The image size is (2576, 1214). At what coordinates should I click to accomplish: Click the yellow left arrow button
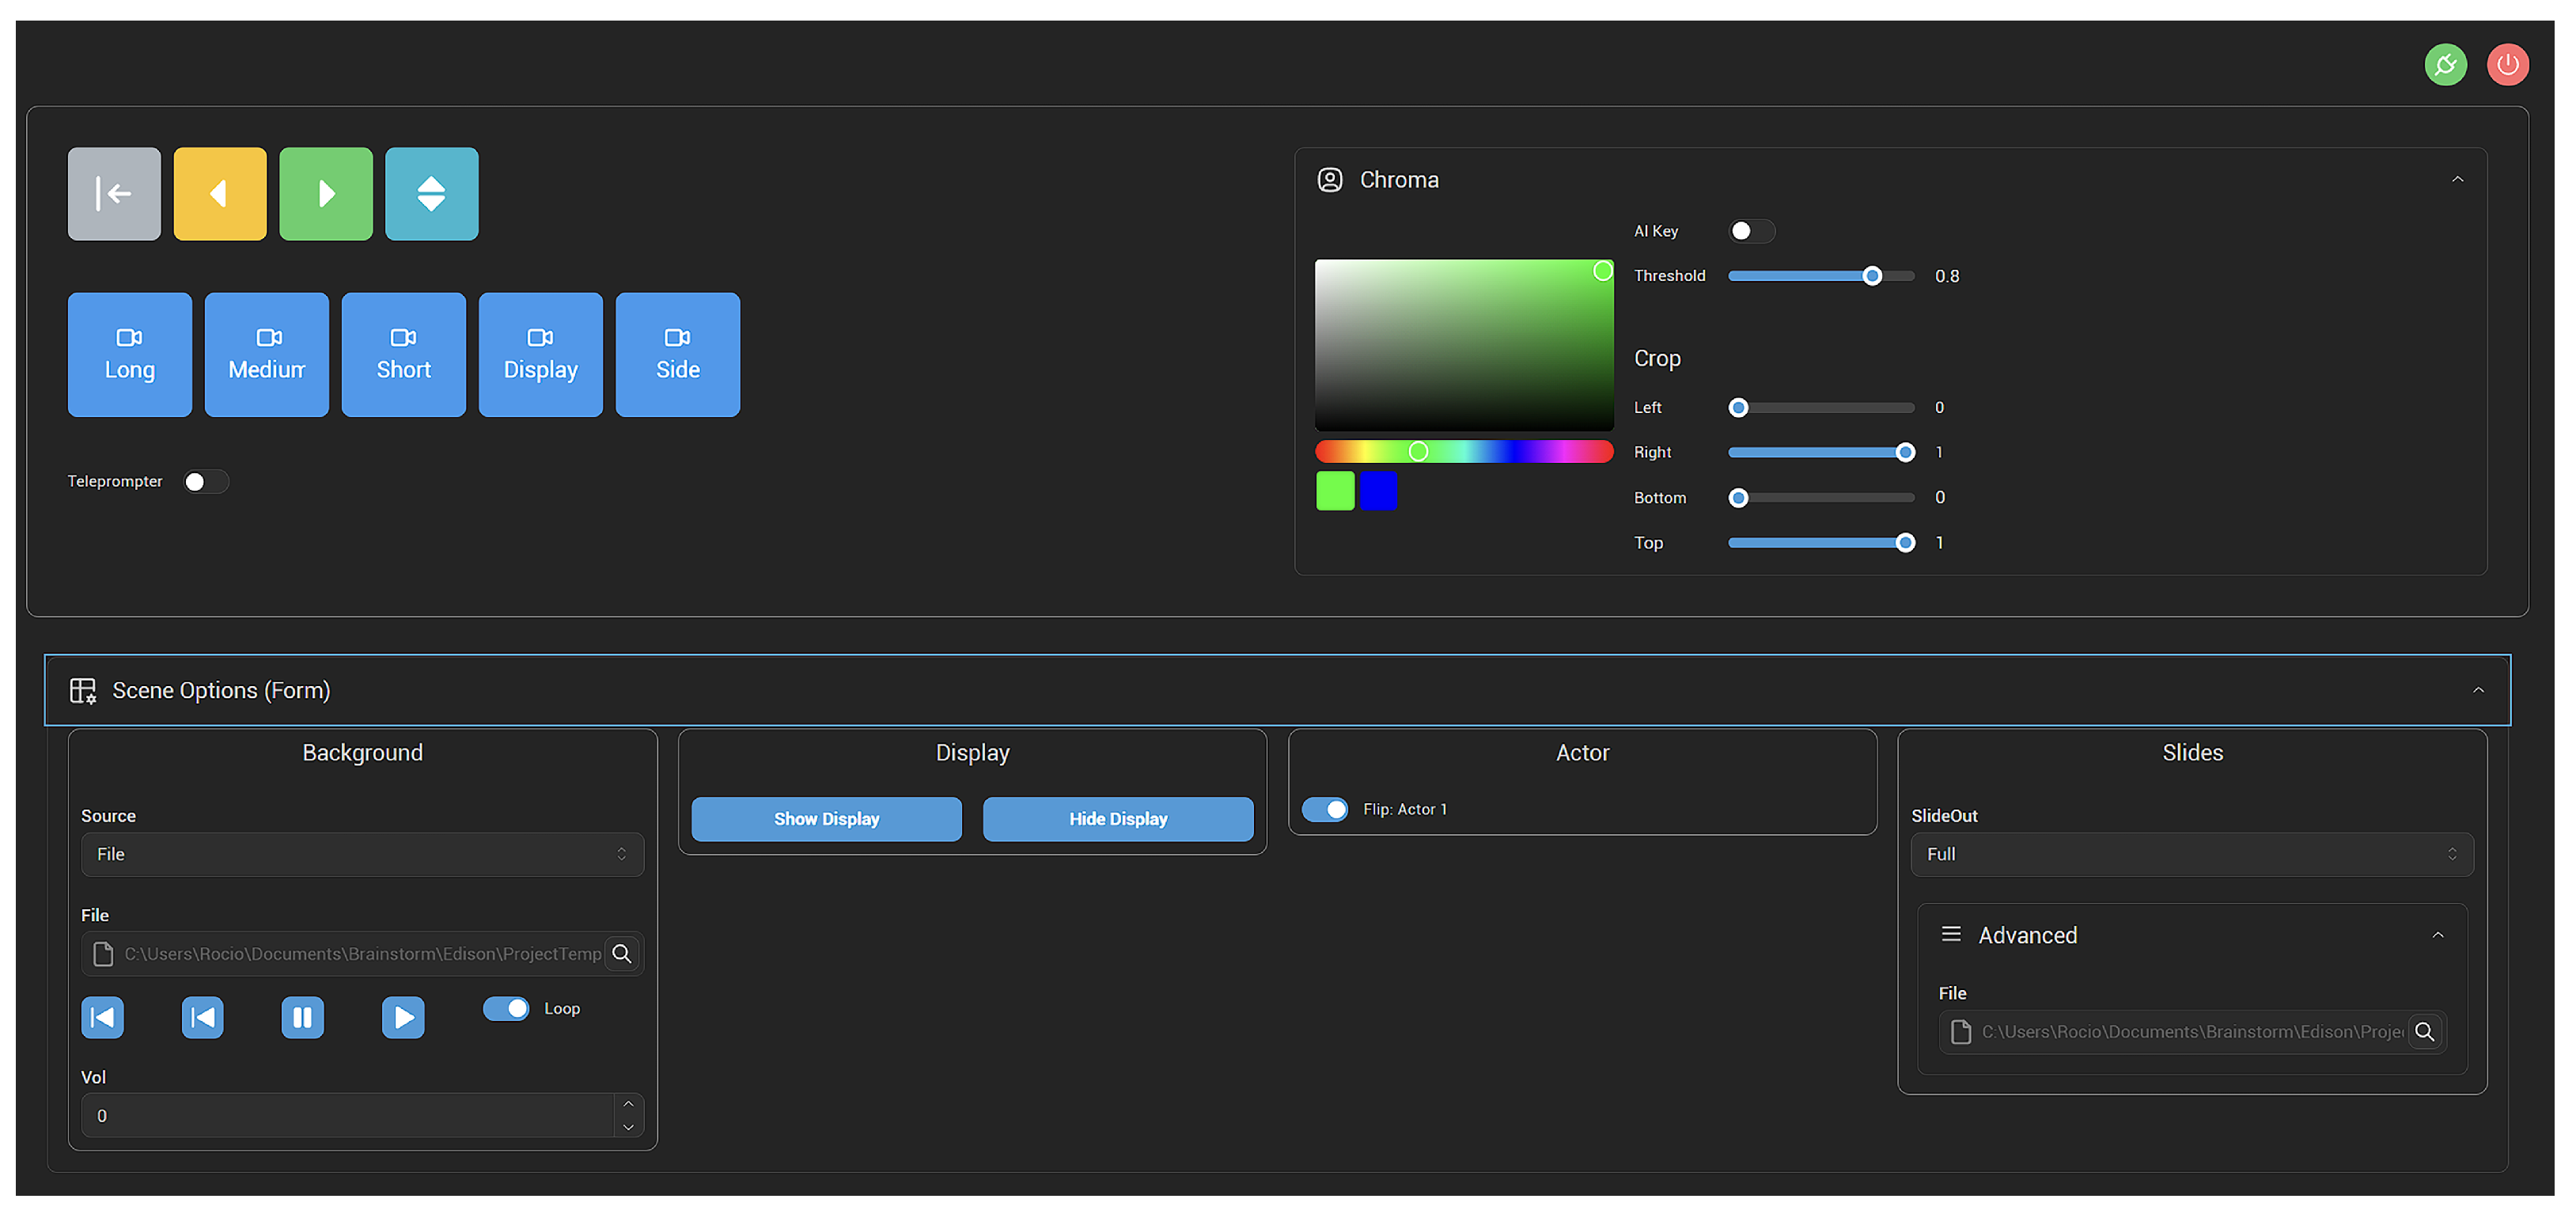point(220,194)
